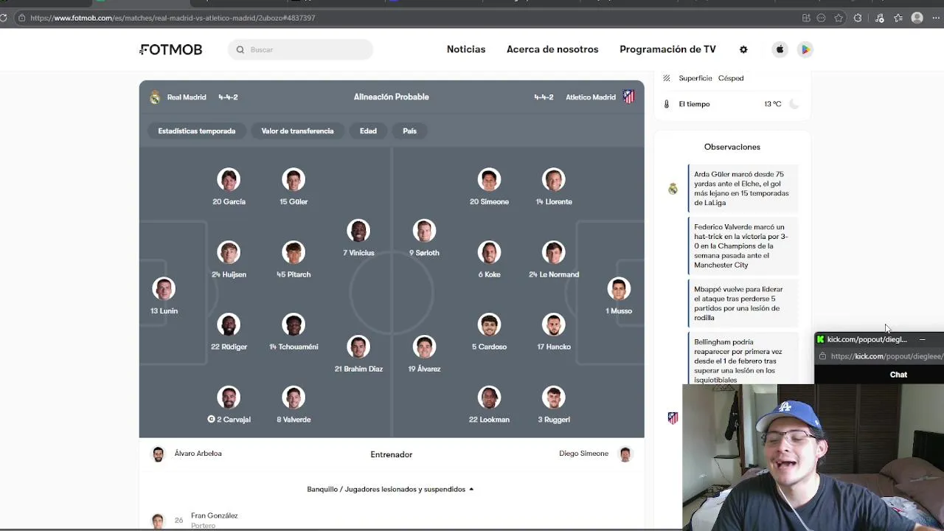Screen dimensions: 944x531
Task: Select Lookman player photo
Action: 489,398
